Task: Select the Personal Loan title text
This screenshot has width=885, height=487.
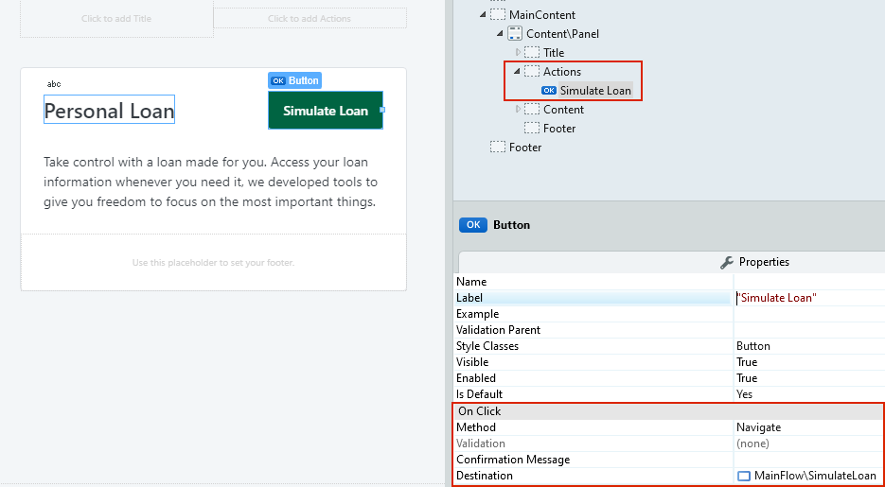Action: click(x=109, y=111)
